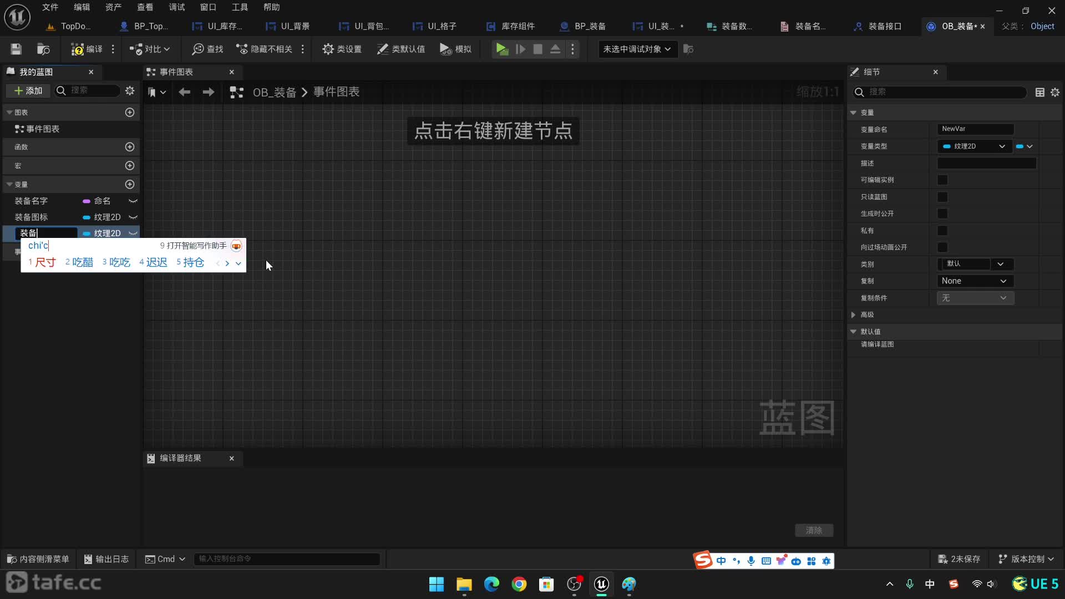Toggle visibility eye of 装备图标
Viewport: 1065px width, 599px height.
[x=133, y=217]
